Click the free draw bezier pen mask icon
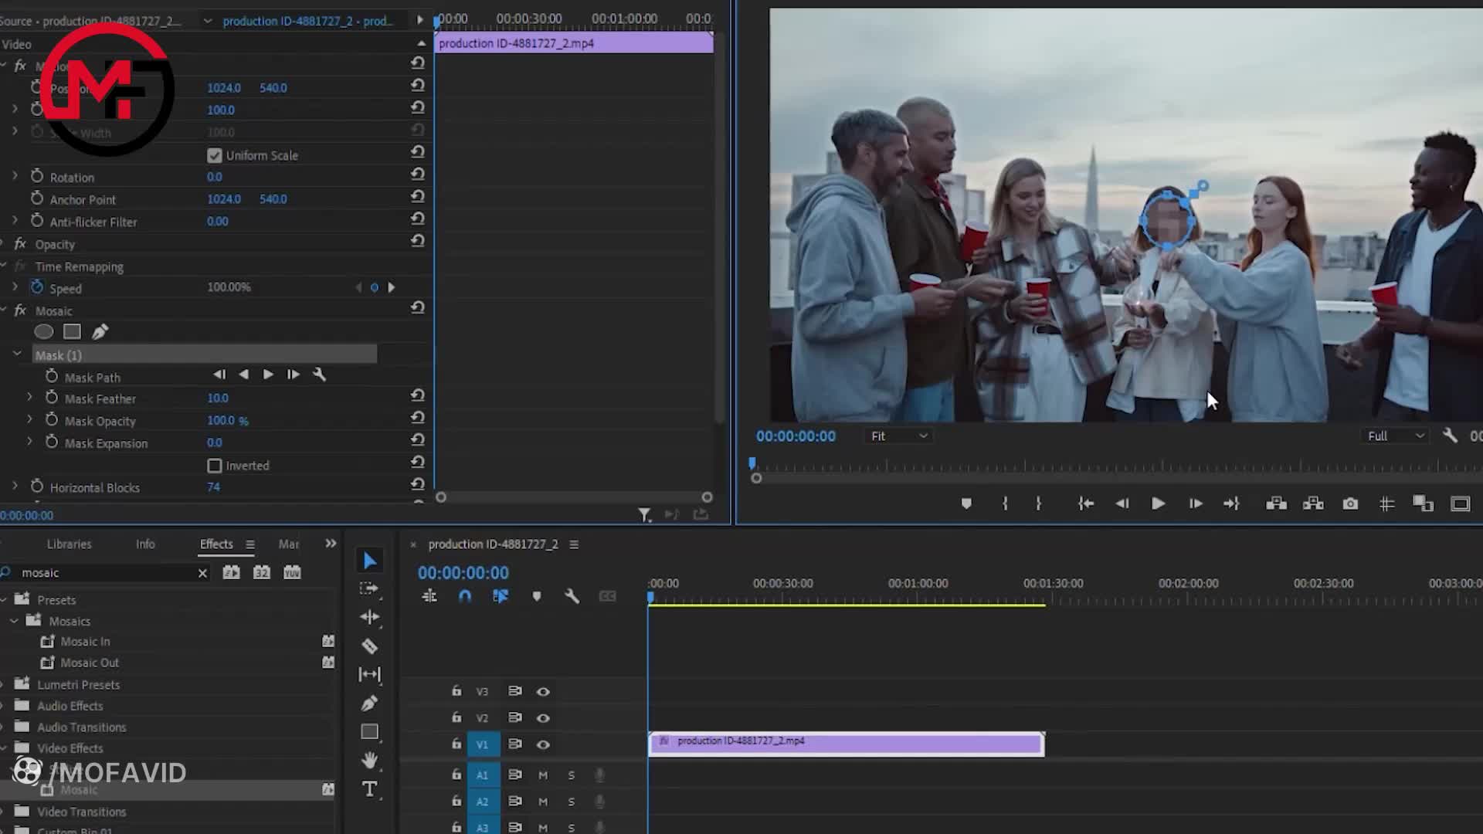The image size is (1483, 834). pos(100,332)
